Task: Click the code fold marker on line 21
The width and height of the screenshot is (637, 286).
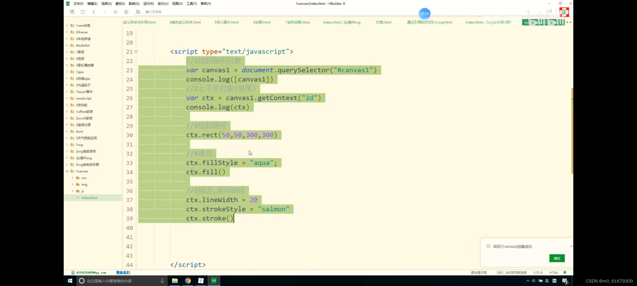Action: point(136,52)
